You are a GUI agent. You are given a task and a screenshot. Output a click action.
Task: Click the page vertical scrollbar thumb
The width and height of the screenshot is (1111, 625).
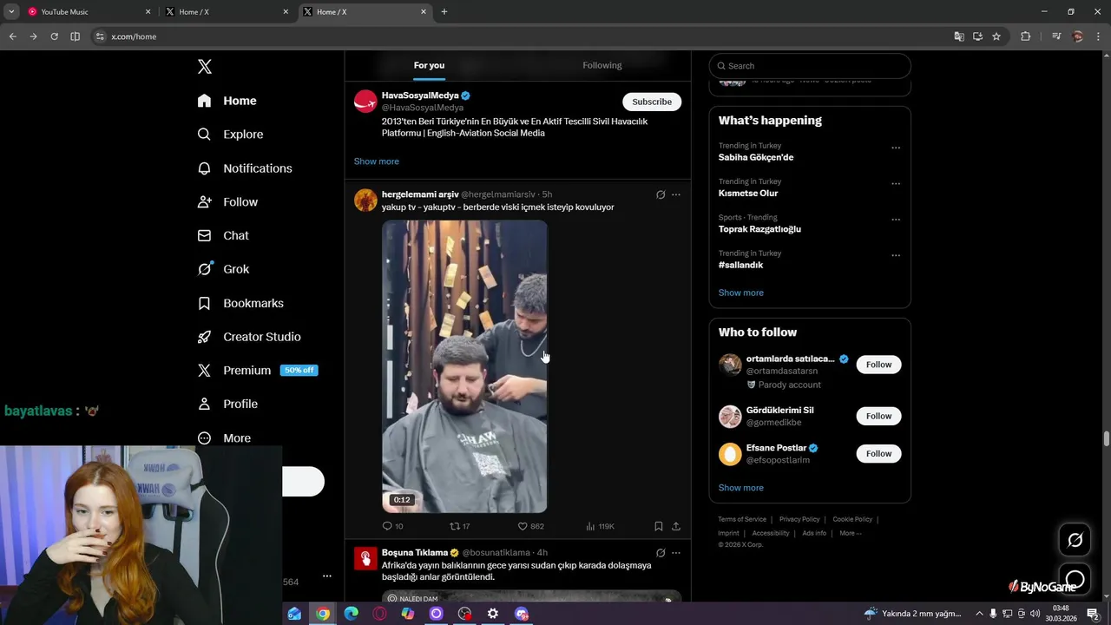click(x=1107, y=437)
